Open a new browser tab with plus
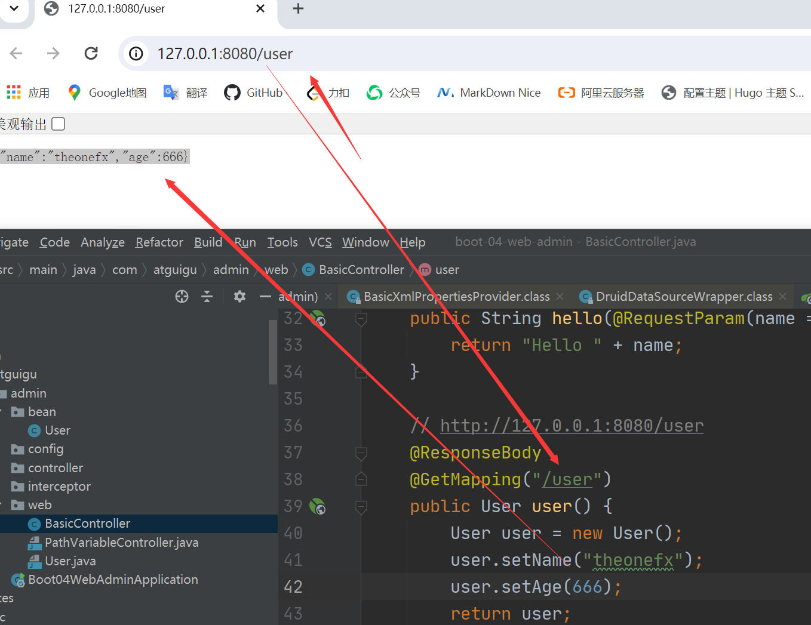The image size is (811, 625). 298,8
